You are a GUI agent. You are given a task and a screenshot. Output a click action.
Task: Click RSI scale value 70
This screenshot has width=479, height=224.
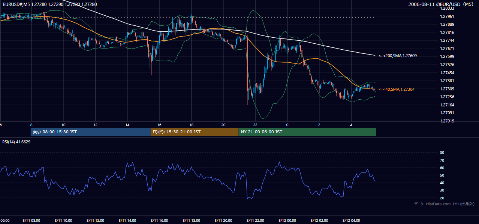[x=442, y=160]
